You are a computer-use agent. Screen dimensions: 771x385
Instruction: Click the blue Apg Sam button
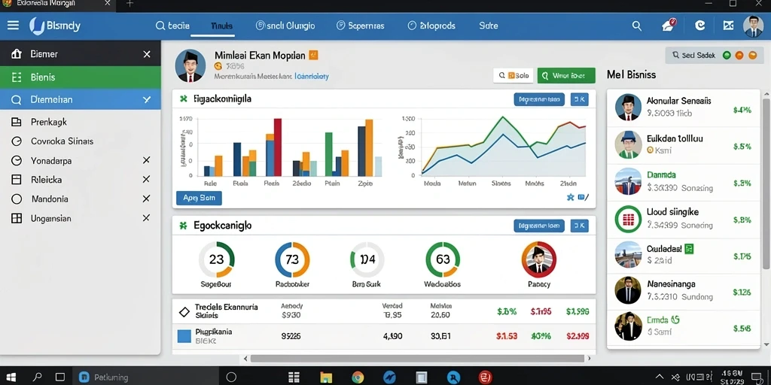[199, 198]
